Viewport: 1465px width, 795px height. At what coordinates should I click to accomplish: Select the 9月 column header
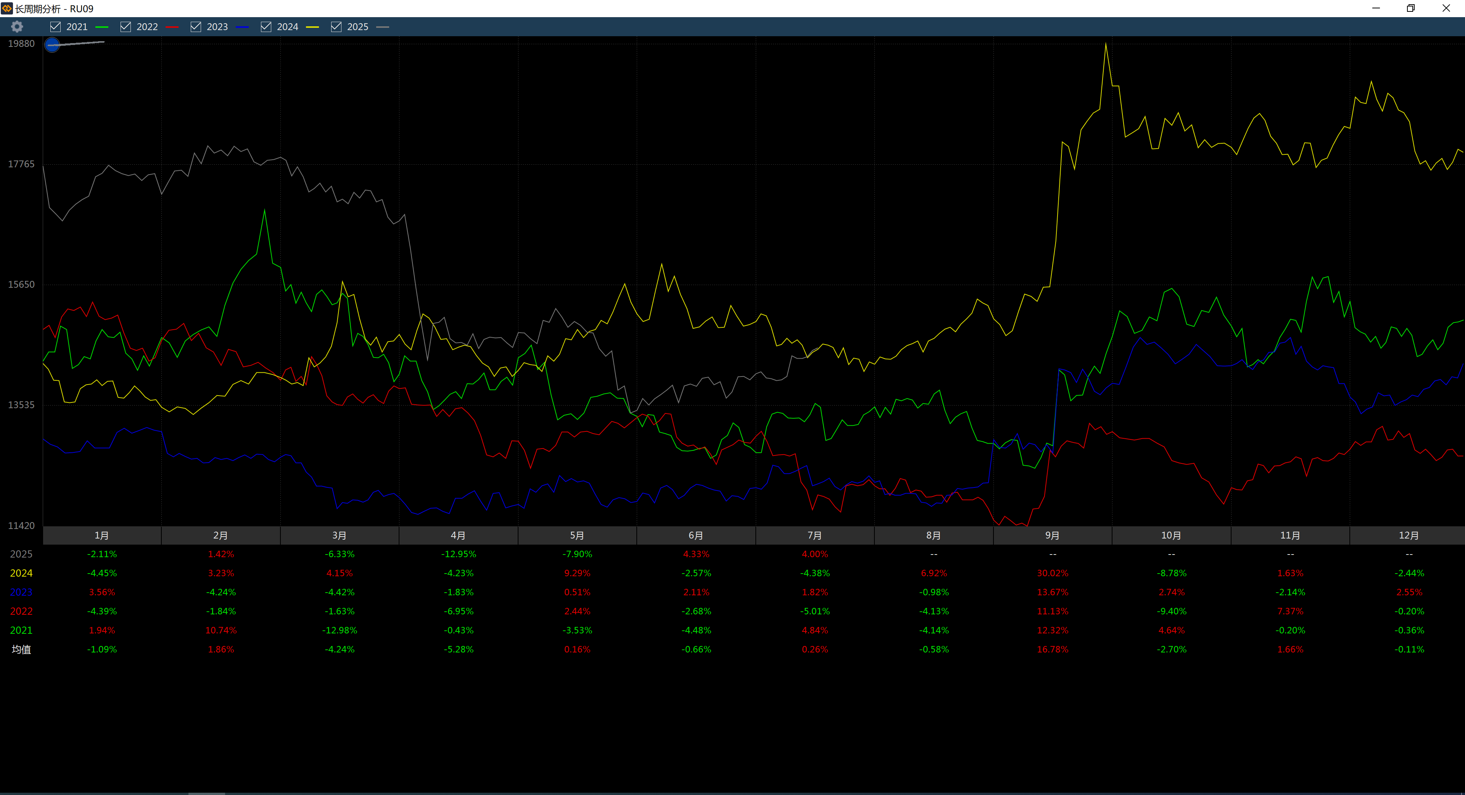(1053, 535)
